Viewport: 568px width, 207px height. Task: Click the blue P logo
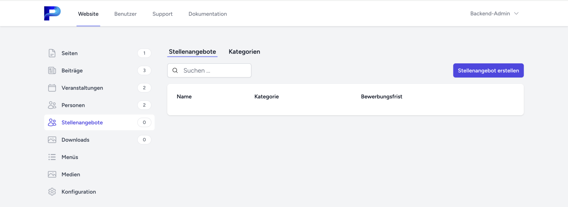[x=52, y=13]
